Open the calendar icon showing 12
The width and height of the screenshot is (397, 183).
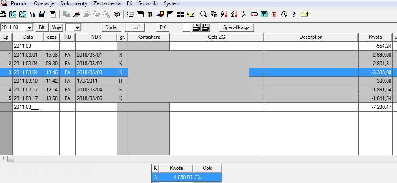click(x=13, y=14)
